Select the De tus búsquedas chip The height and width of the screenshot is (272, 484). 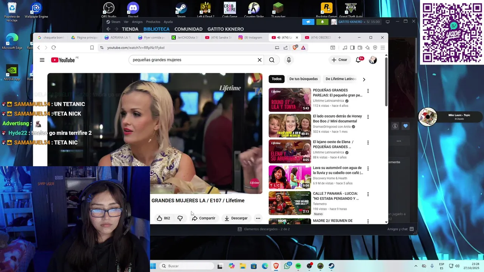(x=303, y=79)
